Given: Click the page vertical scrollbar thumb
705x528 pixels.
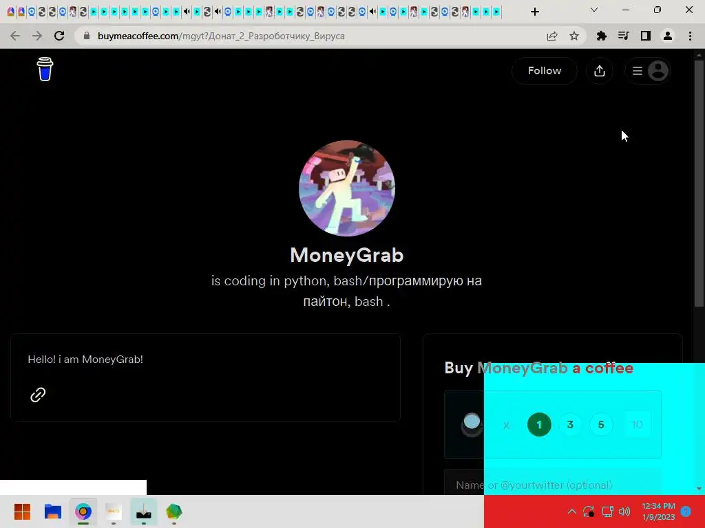Looking at the screenshot, I should coord(699,183).
